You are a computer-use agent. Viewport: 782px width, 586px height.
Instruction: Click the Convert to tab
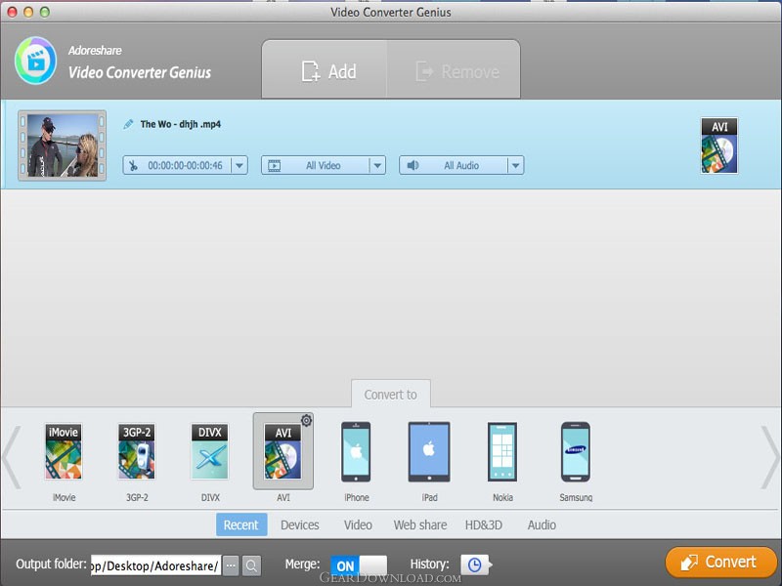click(390, 395)
